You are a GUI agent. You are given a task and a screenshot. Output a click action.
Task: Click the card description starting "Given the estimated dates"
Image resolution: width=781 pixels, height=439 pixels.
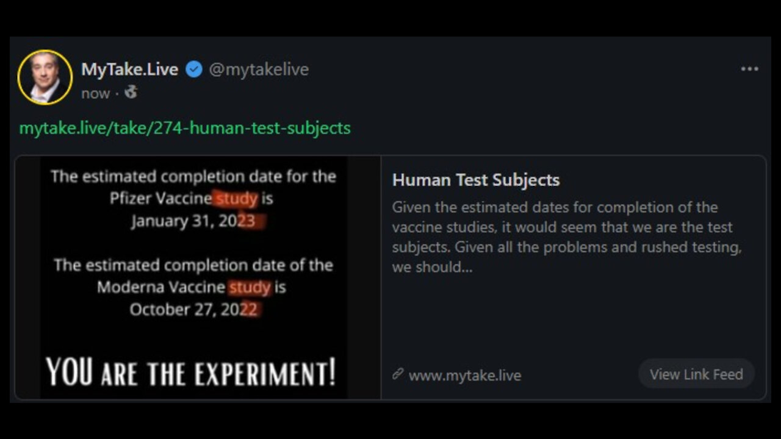point(567,237)
